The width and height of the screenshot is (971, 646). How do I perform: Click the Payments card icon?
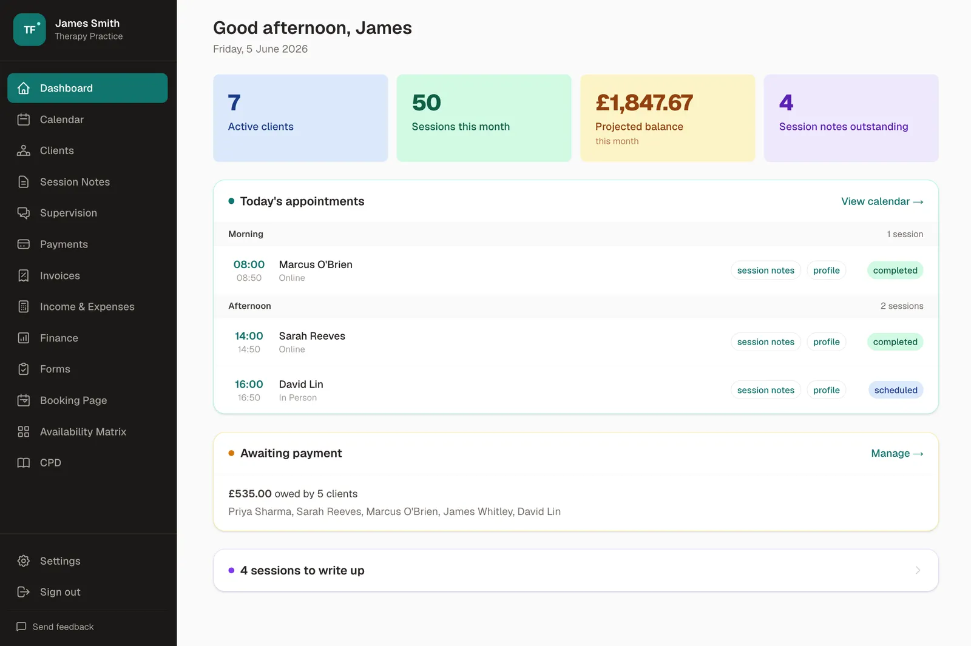(x=24, y=244)
